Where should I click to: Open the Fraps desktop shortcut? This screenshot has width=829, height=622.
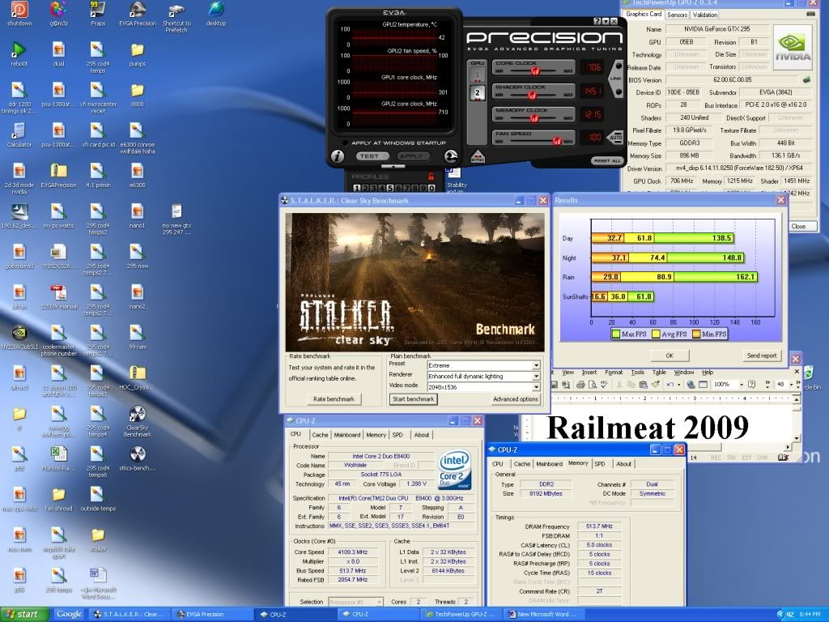[x=98, y=14]
